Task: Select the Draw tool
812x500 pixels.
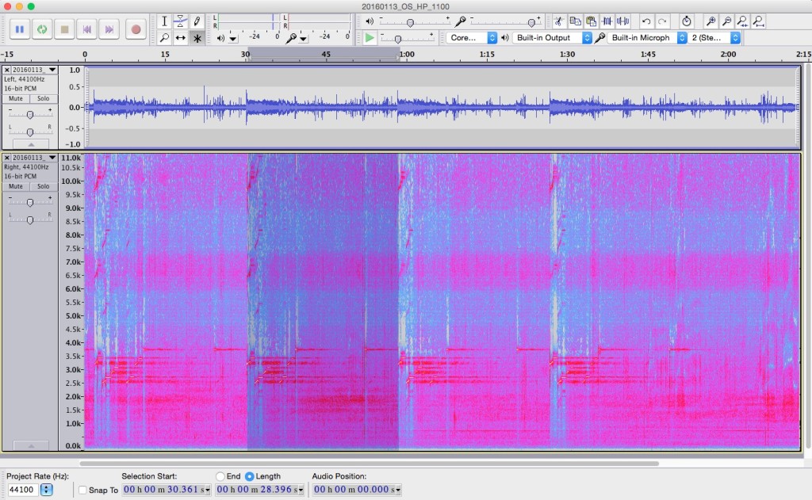Action: (197, 21)
